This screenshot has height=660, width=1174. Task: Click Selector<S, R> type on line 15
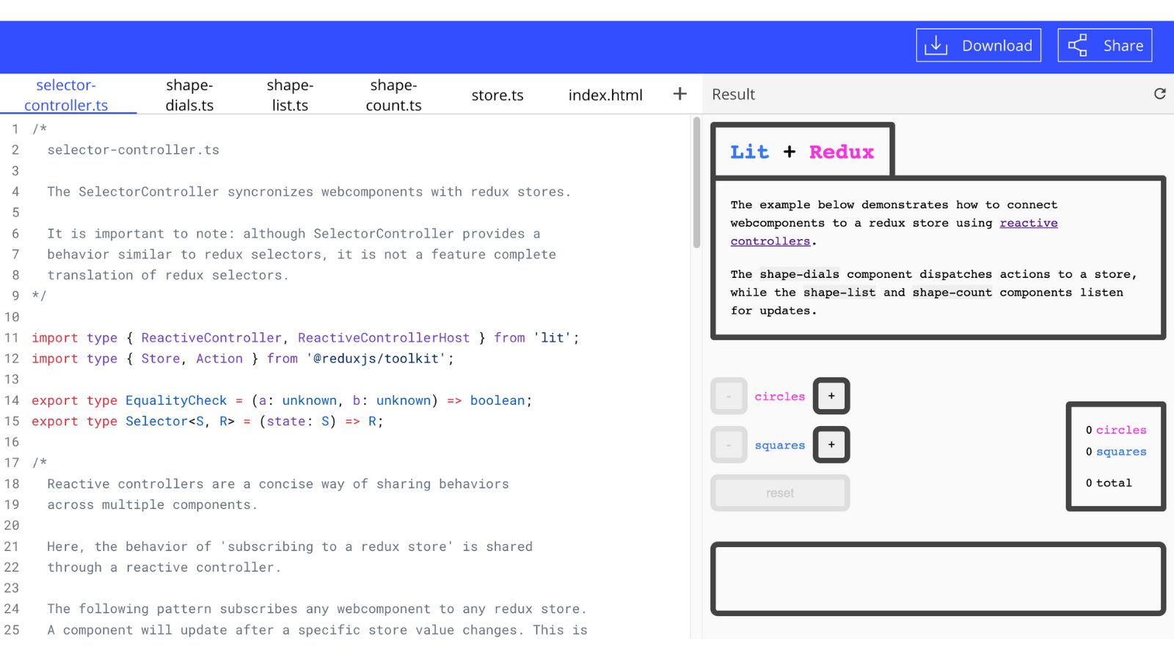180,421
